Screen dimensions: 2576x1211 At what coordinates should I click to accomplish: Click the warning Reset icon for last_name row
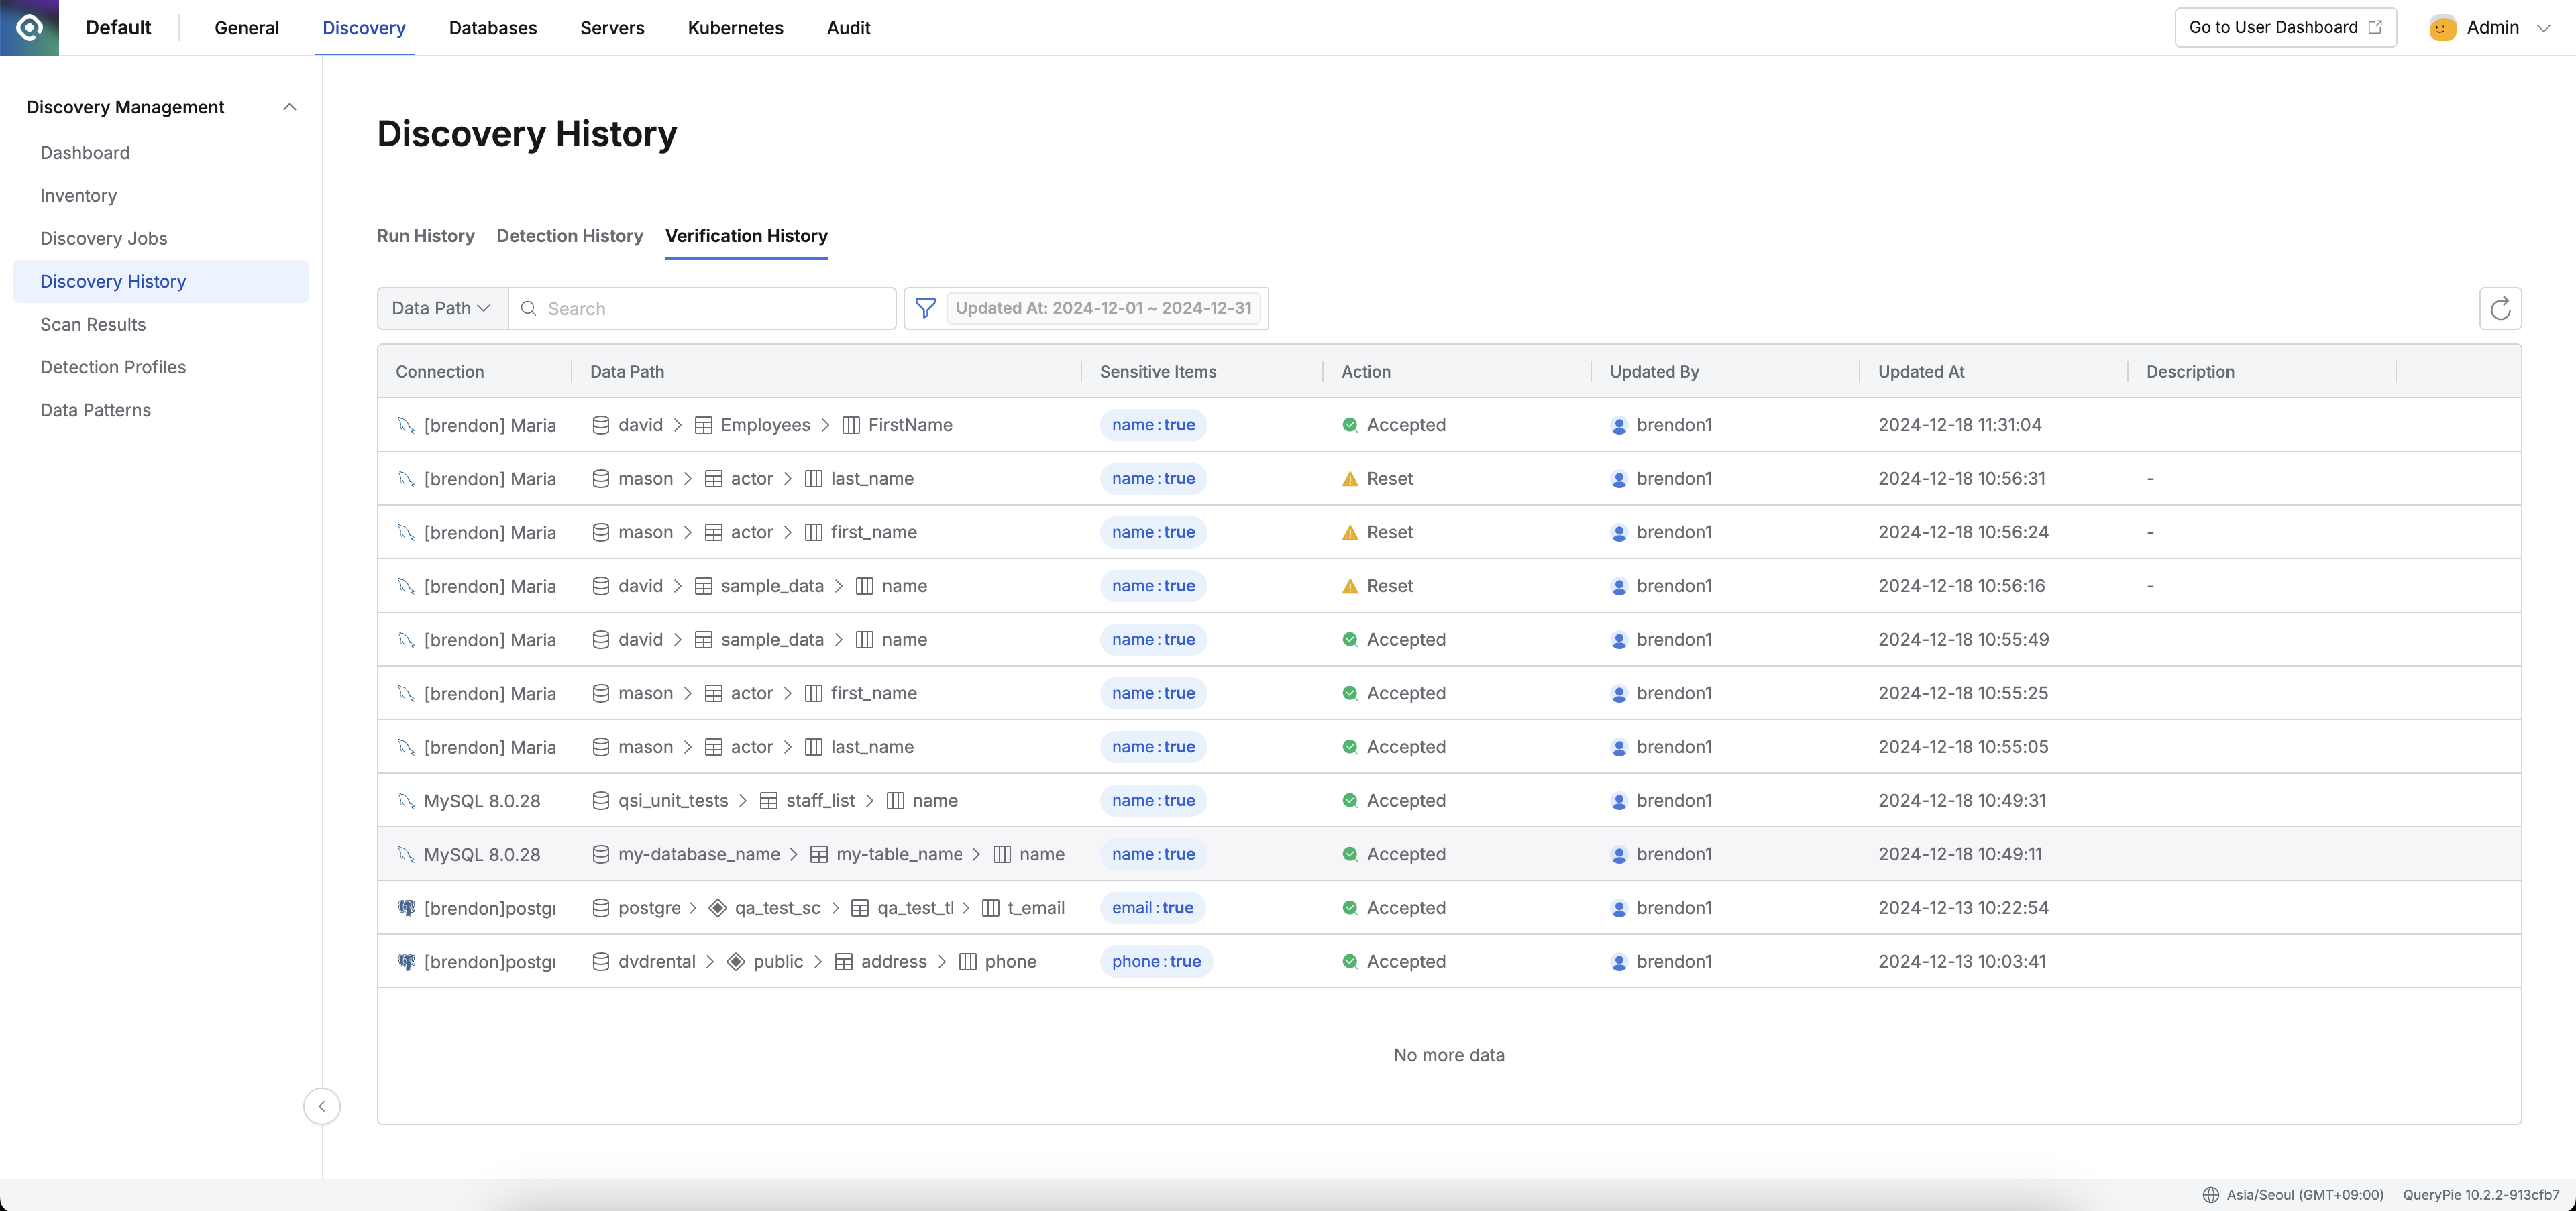tap(1349, 479)
